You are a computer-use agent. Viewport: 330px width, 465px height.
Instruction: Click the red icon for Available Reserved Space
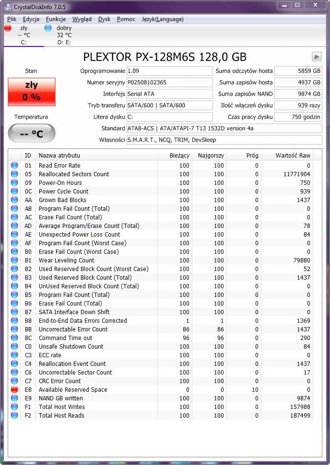tap(14, 389)
